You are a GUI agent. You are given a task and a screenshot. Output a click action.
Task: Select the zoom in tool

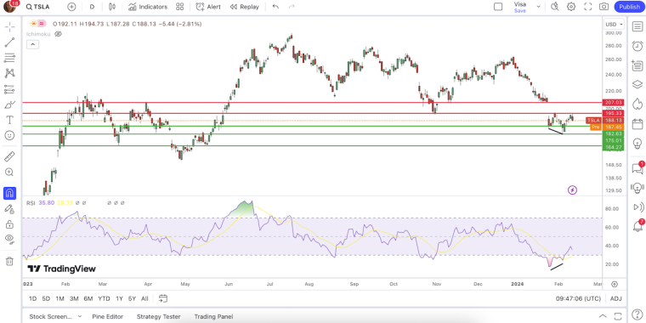pos(10,173)
